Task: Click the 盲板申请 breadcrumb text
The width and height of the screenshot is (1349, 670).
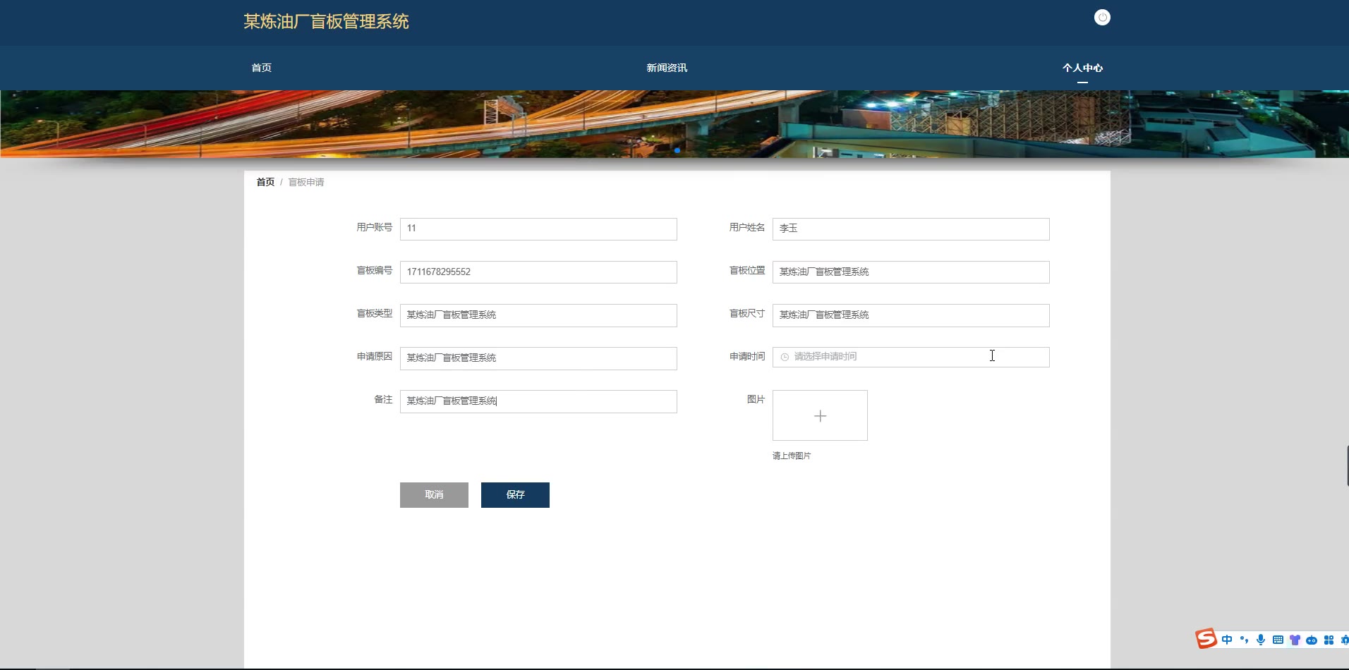Action: click(x=306, y=182)
